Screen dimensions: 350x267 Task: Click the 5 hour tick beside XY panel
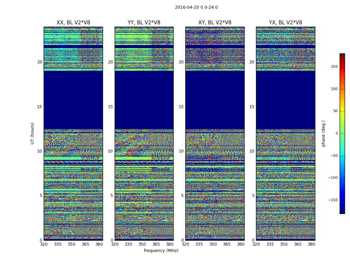pos(182,196)
